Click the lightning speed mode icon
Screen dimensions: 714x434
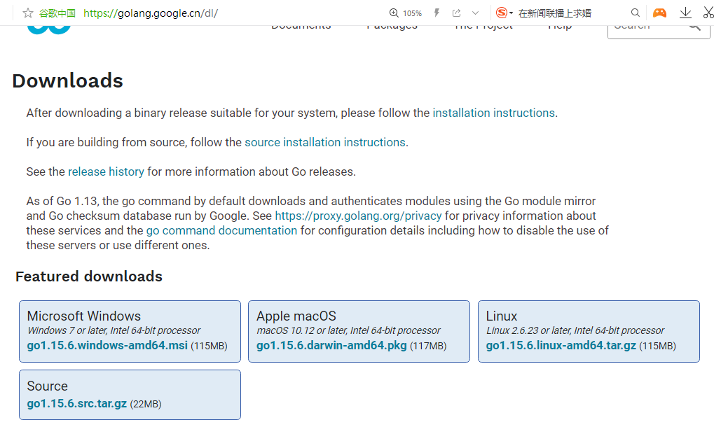[437, 13]
